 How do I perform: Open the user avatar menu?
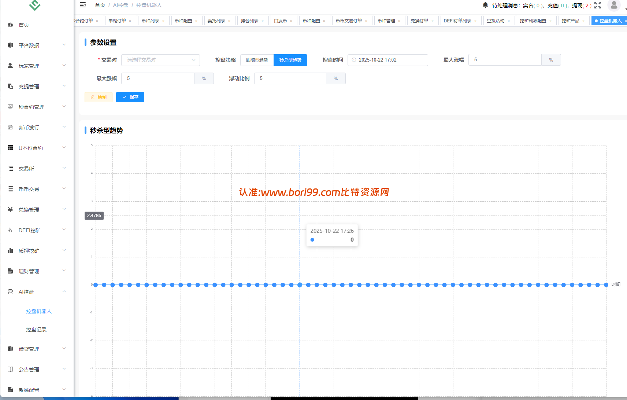[614, 5]
